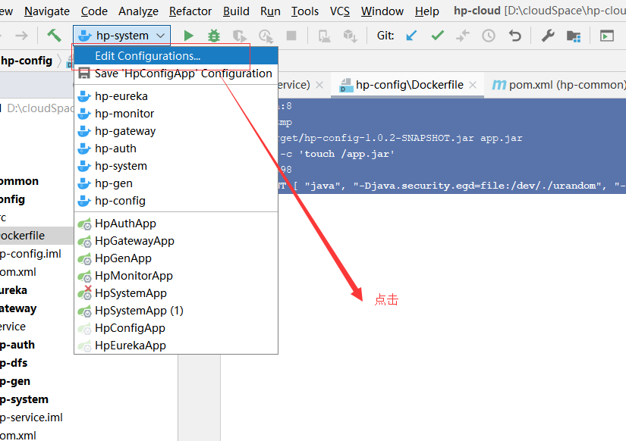Click hp-config breadcrumb in navigation bar
Image resolution: width=626 pixels, height=441 pixels.
[x=27, y=61]
